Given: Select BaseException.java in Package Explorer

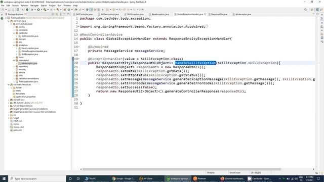Looking at the screenshot, I should pyautogui.click(x=30, y=48).
